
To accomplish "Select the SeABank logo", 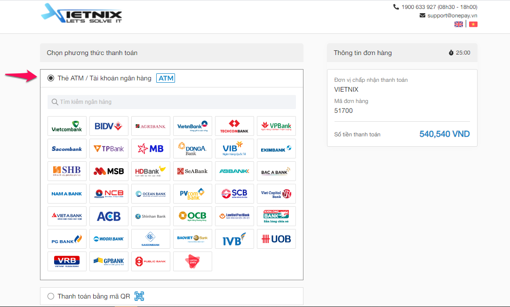I will tap(192, 171).
